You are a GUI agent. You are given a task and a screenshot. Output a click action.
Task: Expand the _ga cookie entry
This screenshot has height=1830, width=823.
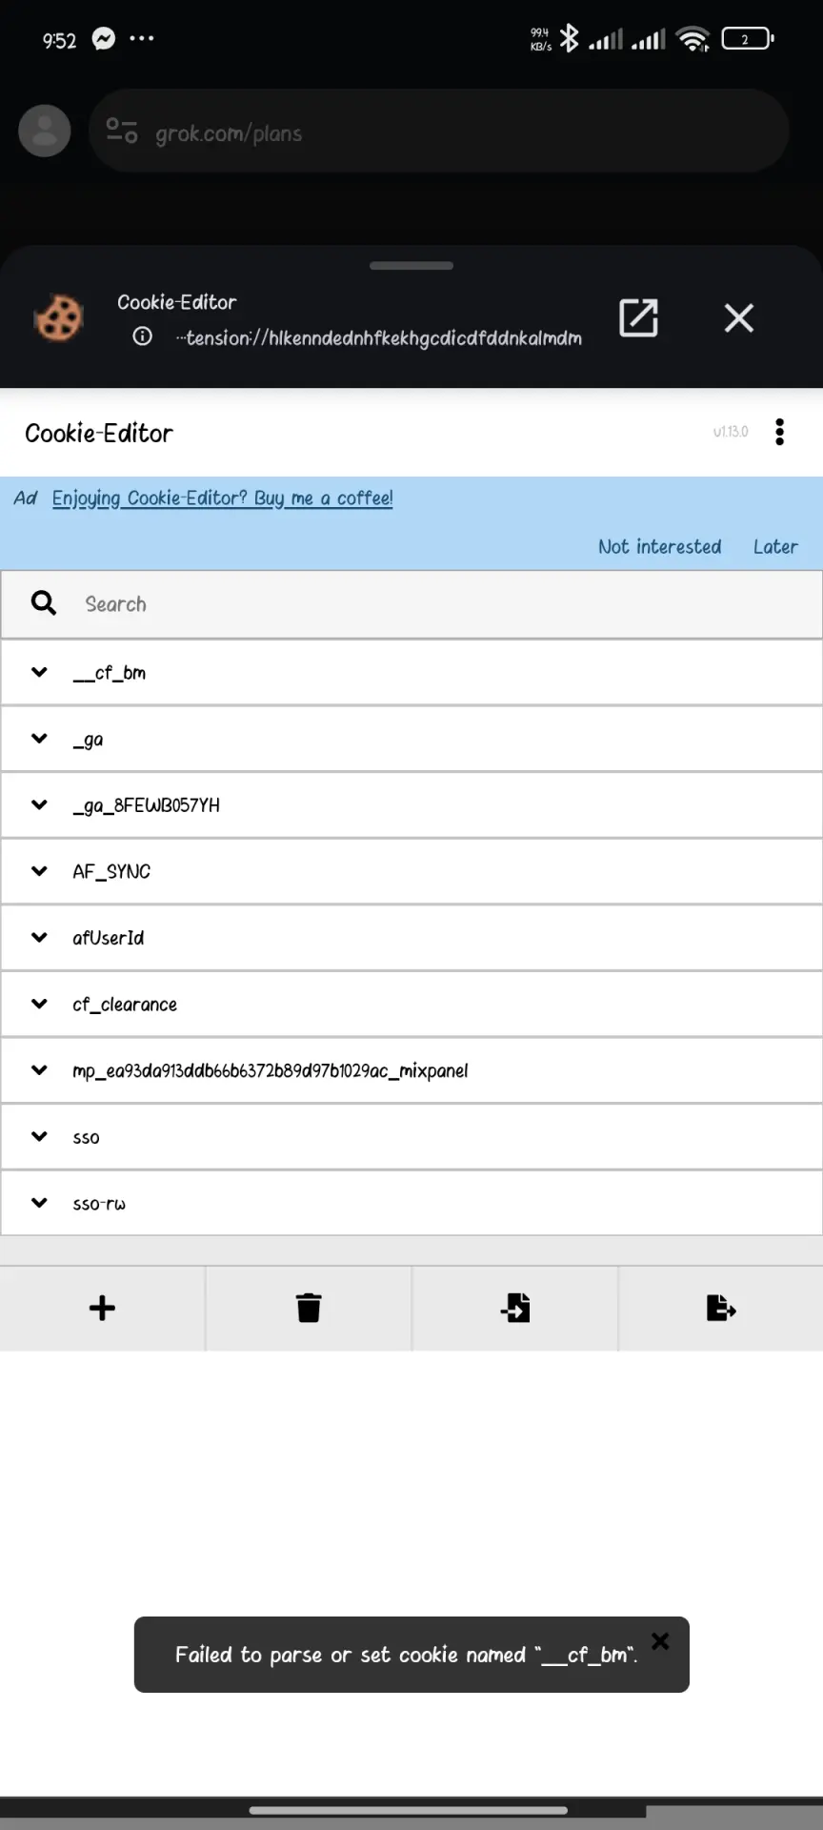411,739
